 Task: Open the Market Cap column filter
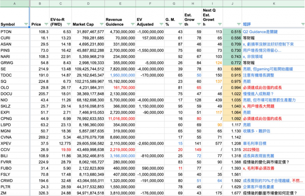click(101, 24)
